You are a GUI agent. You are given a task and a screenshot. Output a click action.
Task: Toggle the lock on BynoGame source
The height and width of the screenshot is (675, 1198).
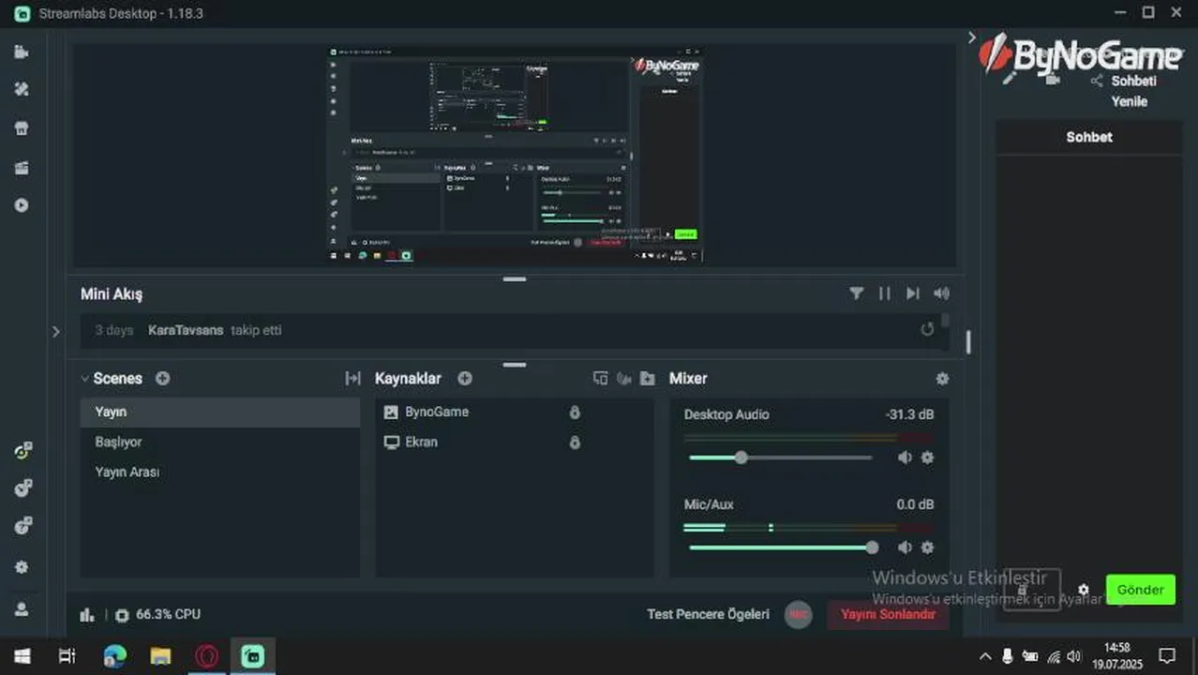[575, 412]
